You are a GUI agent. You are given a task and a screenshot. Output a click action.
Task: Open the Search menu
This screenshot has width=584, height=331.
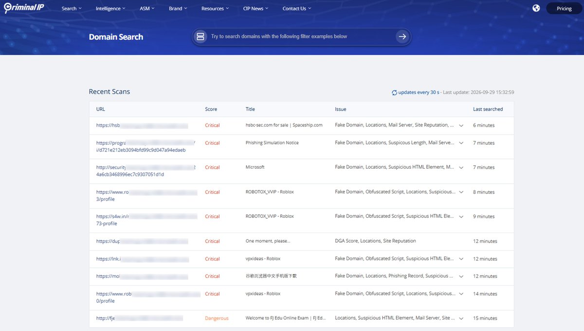click(x=72, y=8)
